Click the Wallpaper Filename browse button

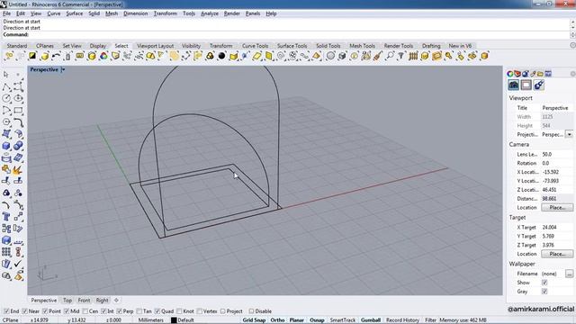(569, 274)
